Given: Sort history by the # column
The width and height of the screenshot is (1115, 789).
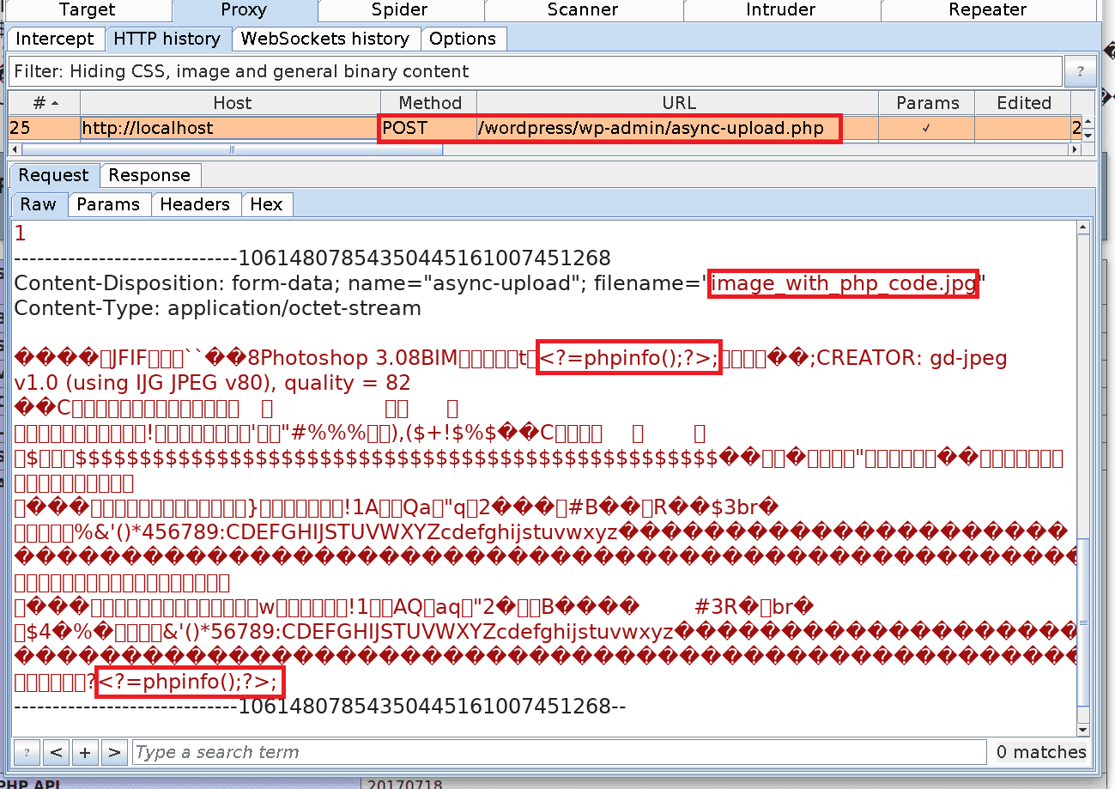Looking at the screenshot, I should point(44,103).
